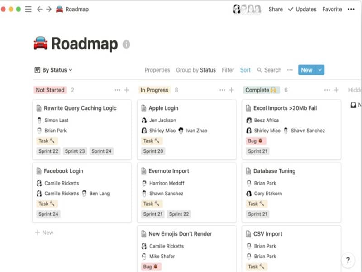Switch to the Properties settings

pos(157,70)
